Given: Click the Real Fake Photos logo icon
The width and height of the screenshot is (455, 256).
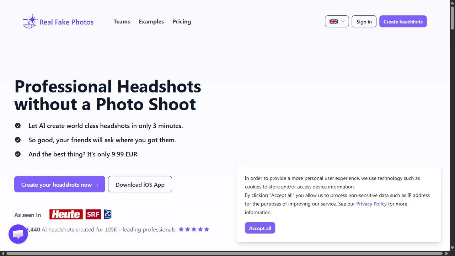Looking at the screenshot, I should (30, 22).
